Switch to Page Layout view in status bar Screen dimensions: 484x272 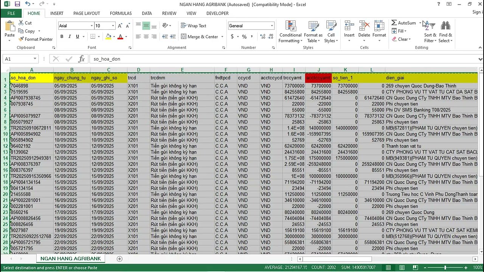pos(402,267)
